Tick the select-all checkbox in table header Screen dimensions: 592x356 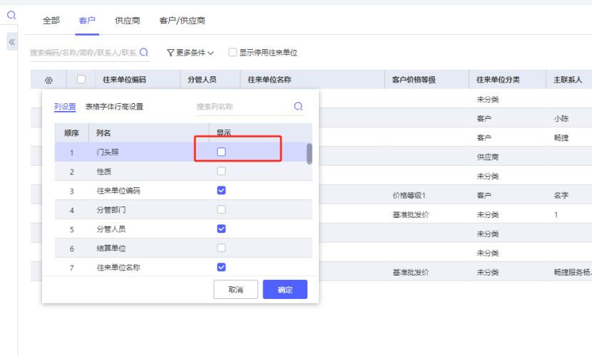click(81, 80)
